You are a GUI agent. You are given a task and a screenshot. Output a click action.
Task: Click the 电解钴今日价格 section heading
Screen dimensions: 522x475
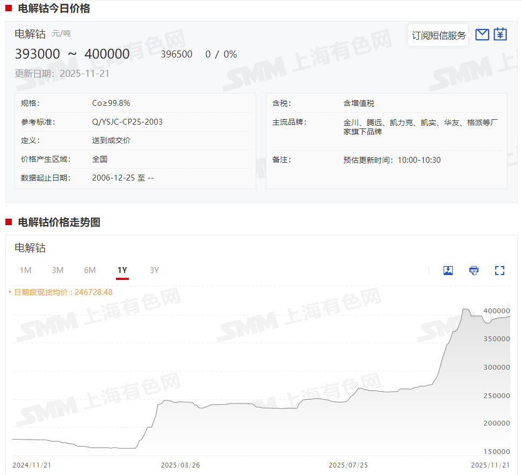click(x=54, y=9)
